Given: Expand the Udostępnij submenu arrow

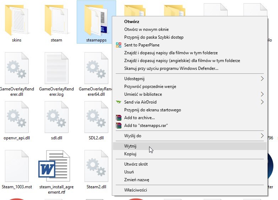Looking at the screenshot, I should coord(262,79).
